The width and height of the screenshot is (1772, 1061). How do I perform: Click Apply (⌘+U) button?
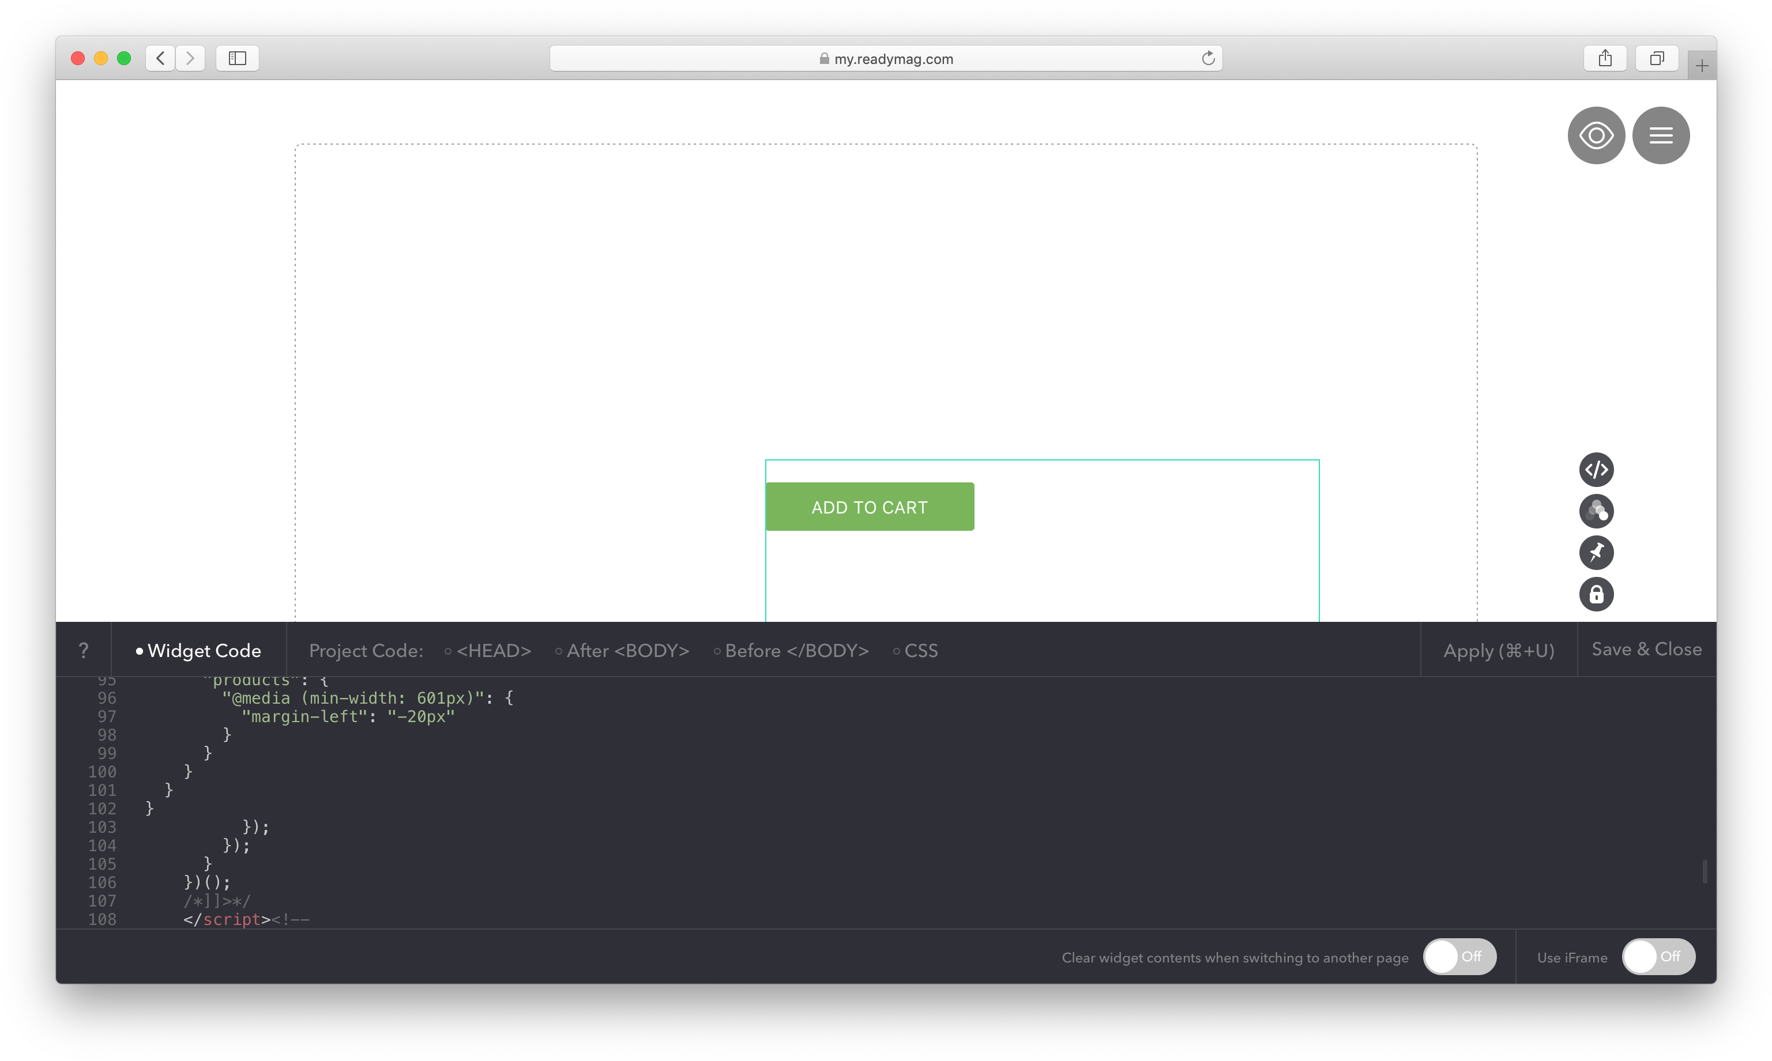point(1498,651)
